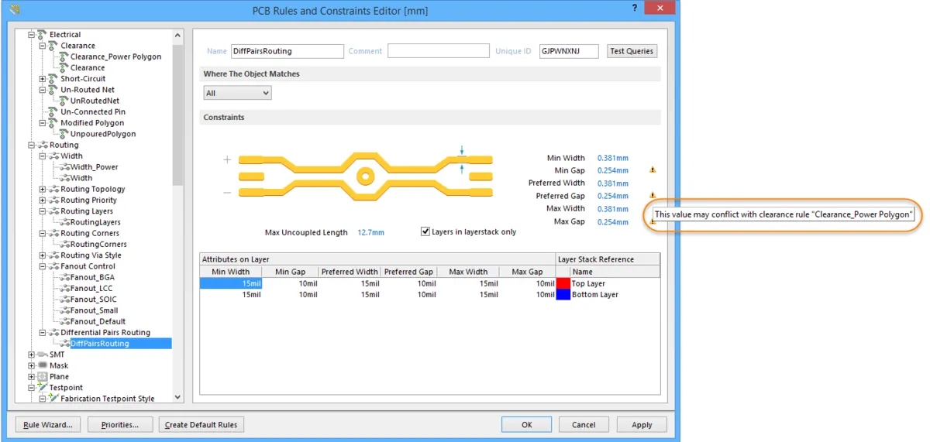
Task: Expand the Routing Topology node
Action: point(43,189)
